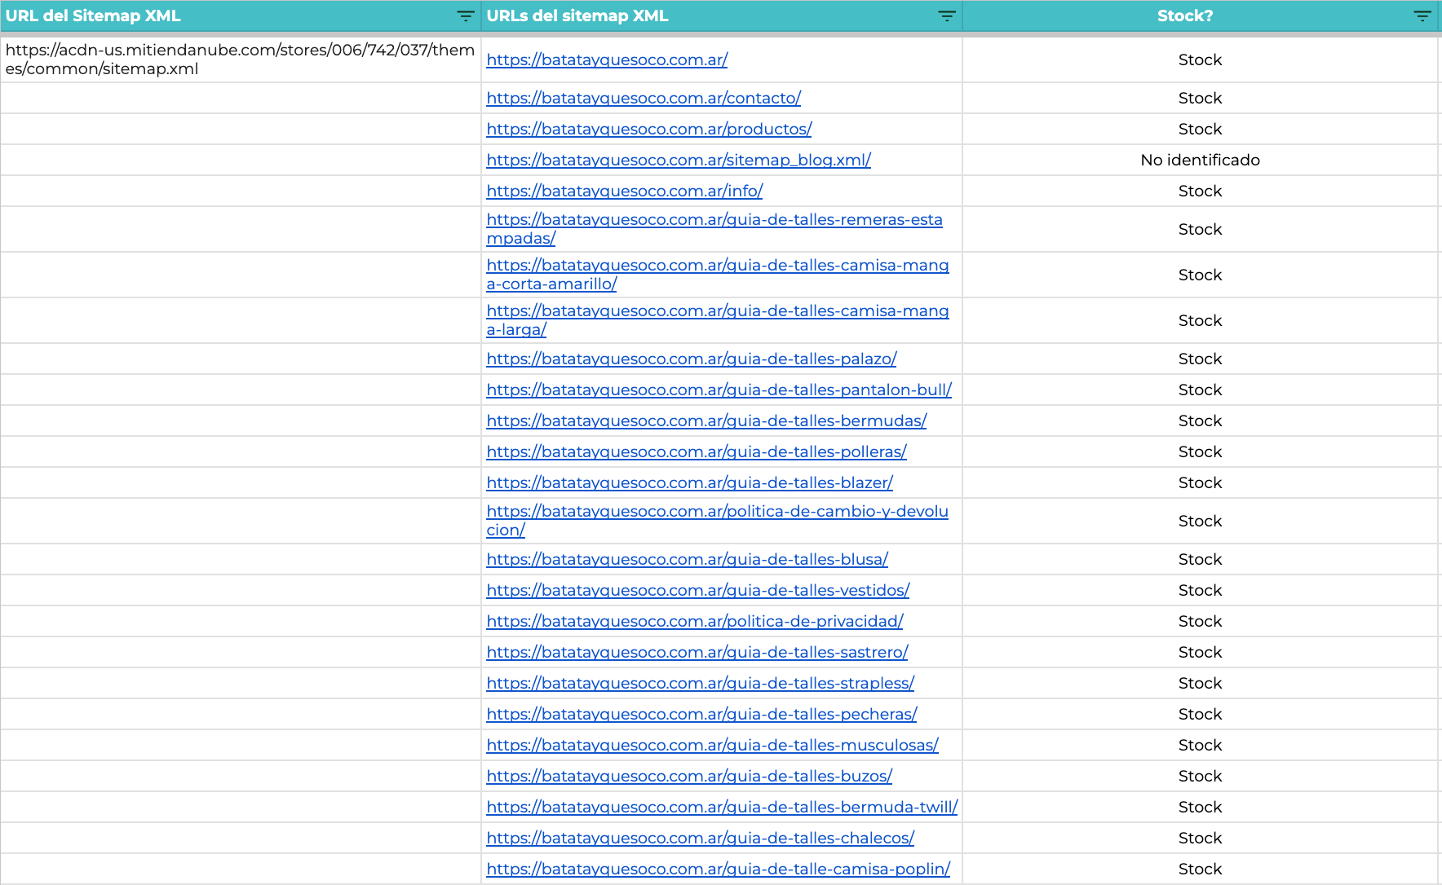Viewport: 1442px width, 885px height.
Task: Open guia-de-talle-camisa-poplin link
Action: (x=719, y=869)
